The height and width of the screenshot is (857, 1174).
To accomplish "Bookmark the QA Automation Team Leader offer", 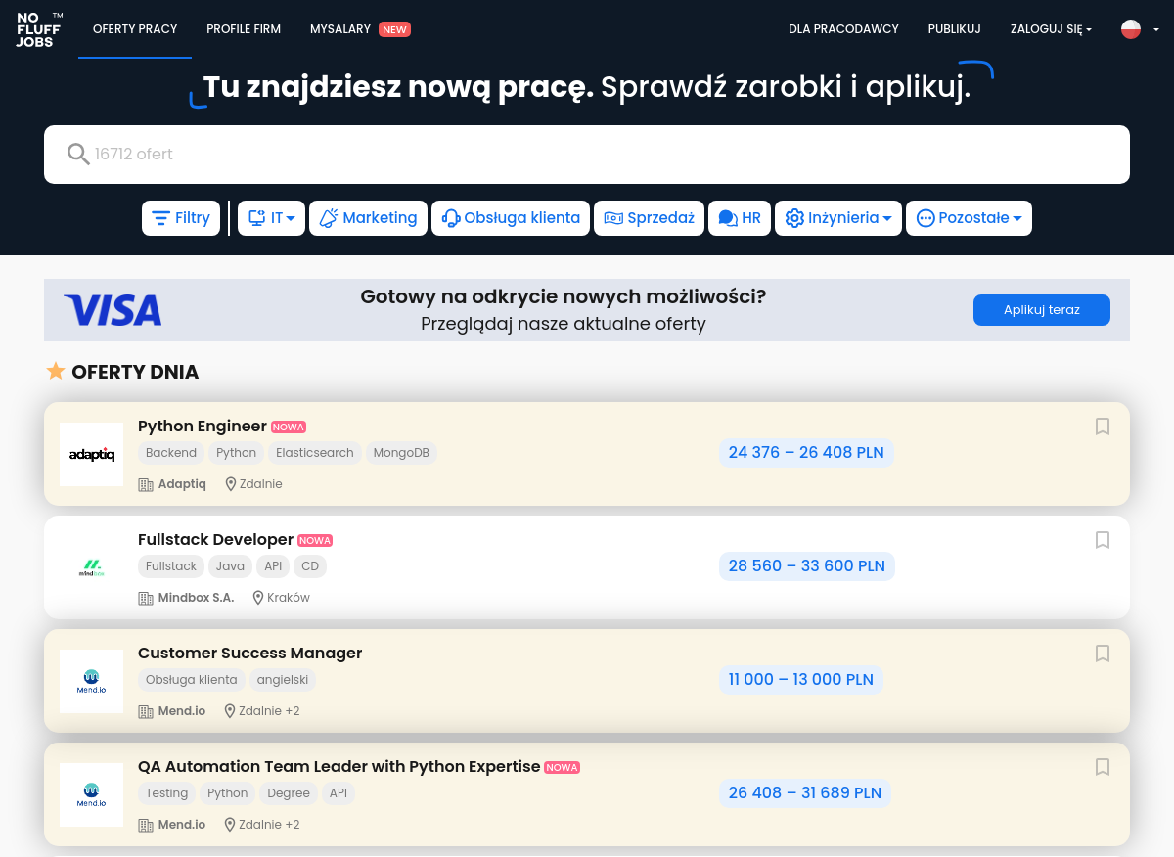I will point(1103,767).
